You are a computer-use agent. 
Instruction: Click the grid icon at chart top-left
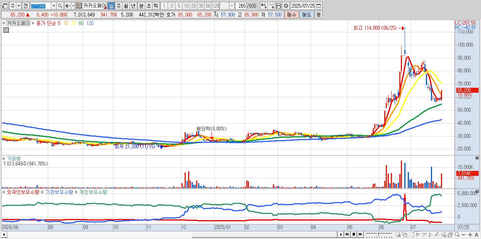point(6,30)
